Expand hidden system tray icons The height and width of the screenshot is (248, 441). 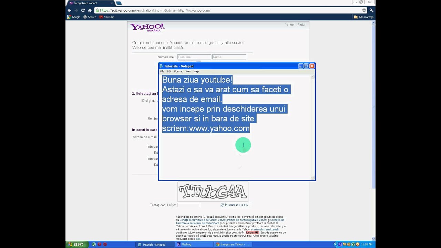[x=335, y=245]
